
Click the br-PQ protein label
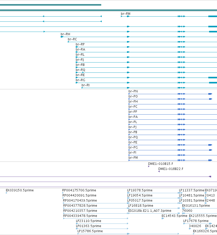point(133,137)
